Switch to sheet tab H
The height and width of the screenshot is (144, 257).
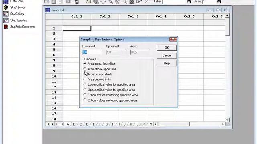pyautogui.click(x=113, y=124)
